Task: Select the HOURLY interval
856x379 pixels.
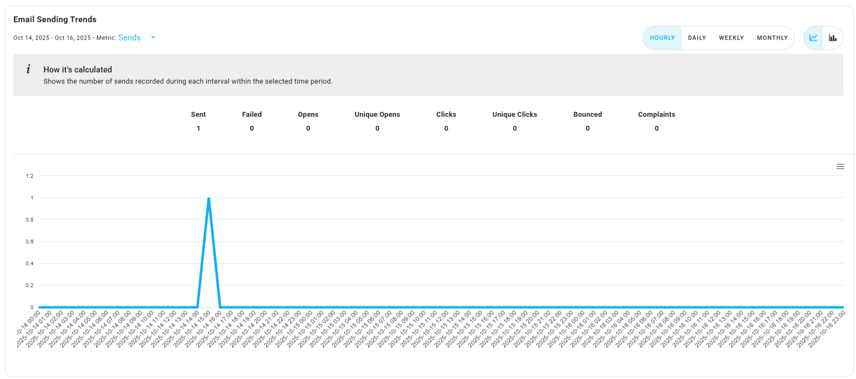Action: (x=662, y=38)
